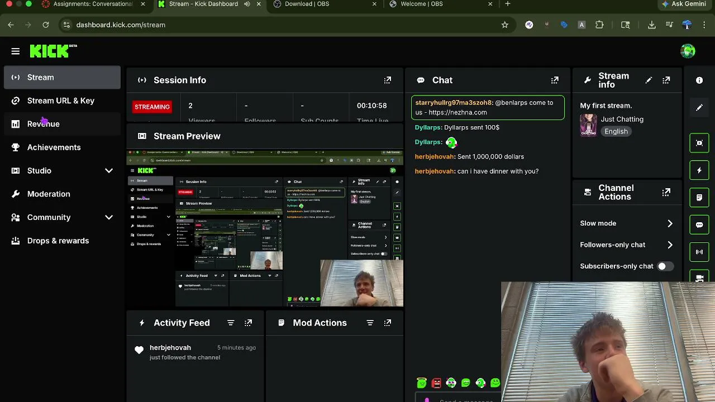This screenshot has height=402, width=715.
Task: Open a new browser tab
Action: (507, 4)
